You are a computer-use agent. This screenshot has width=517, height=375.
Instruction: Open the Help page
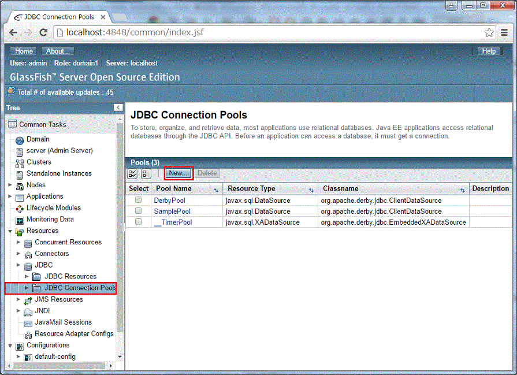coord(489,51)
